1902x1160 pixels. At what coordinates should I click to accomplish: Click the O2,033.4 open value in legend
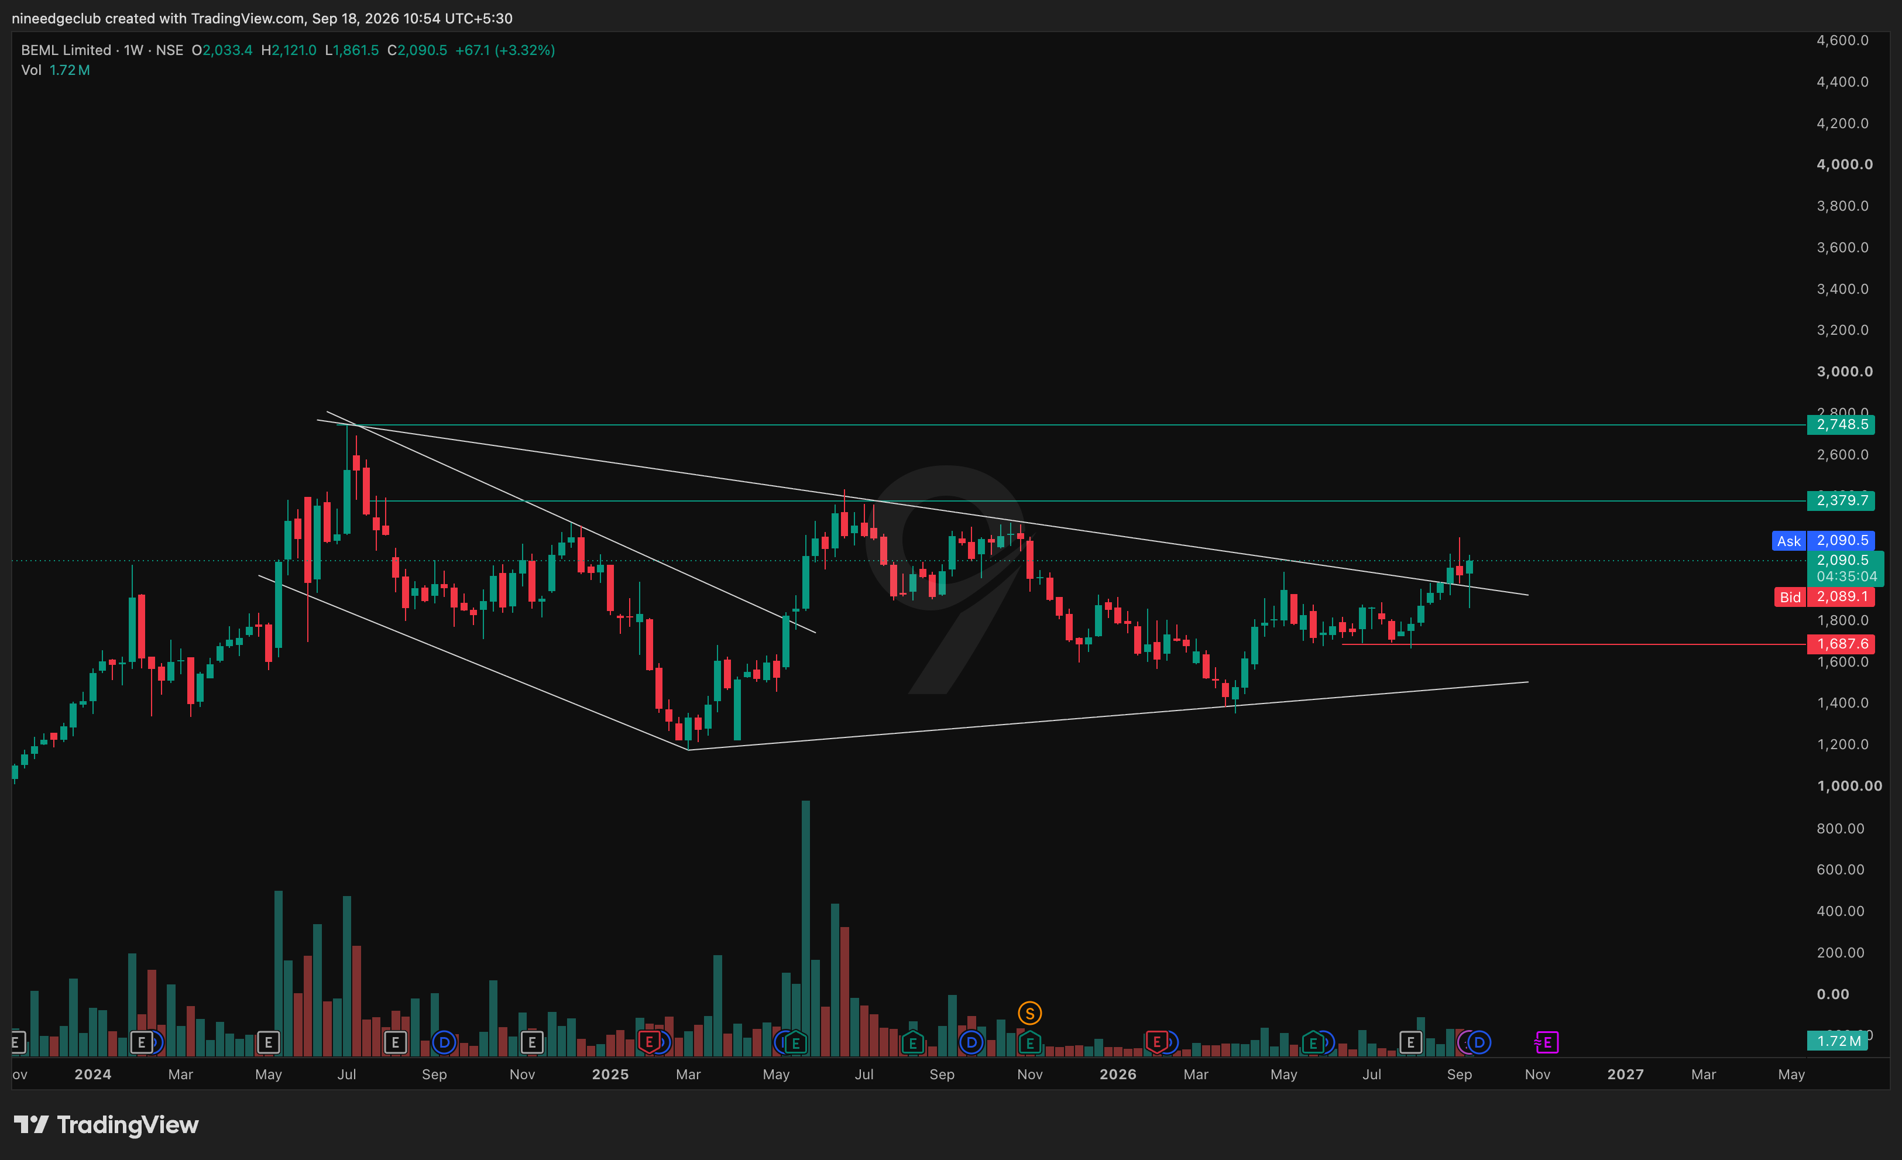222,50
